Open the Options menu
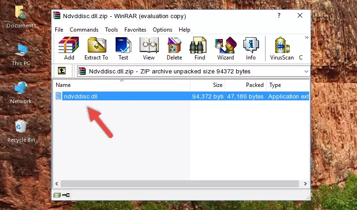Viewport: 357px width, 210px height. (x=162, y=30)
